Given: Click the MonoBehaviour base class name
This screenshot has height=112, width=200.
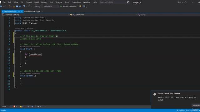Looking at the screenshot, I should (x=58, y=30).
